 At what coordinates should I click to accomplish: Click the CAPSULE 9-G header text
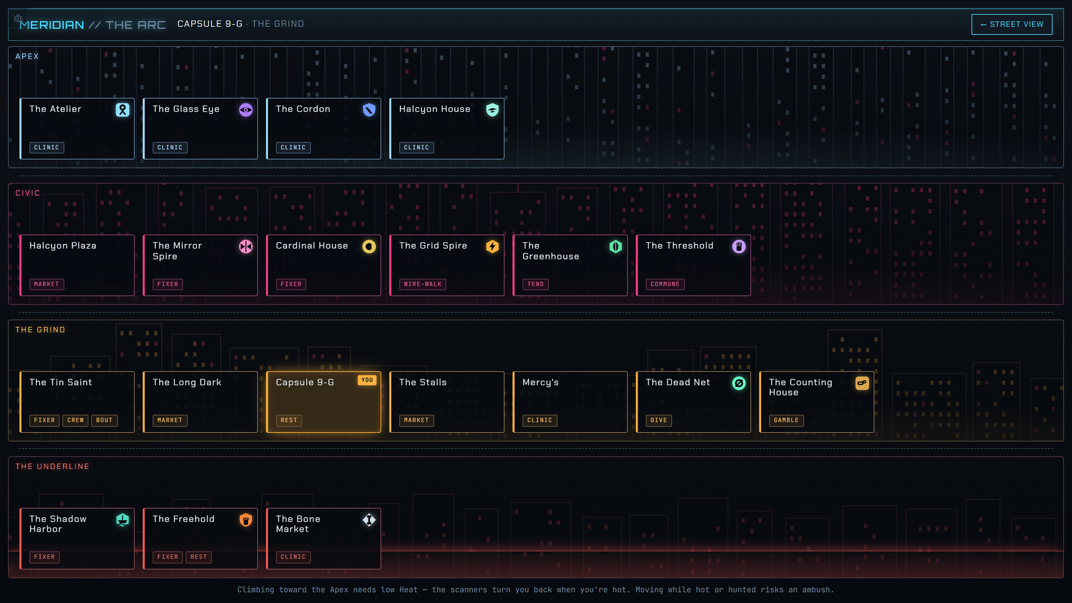click(210, 24)
